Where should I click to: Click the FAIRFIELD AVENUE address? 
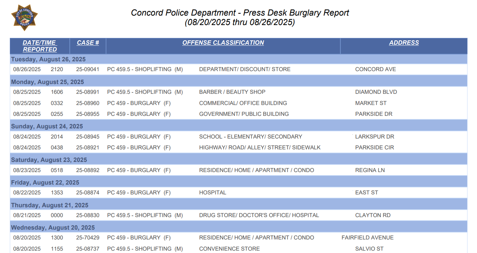(368, 238)
